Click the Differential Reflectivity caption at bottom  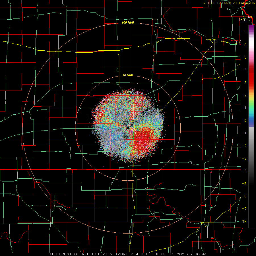pyautogui.click(x=128, y=254)
